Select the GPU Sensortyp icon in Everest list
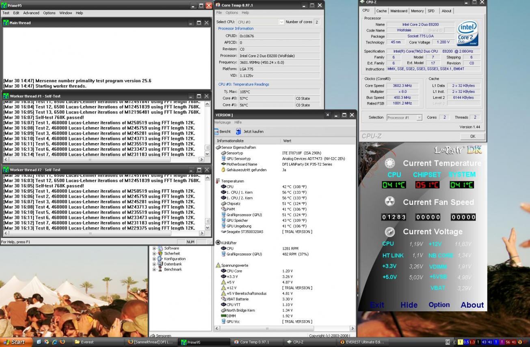The image size is (530, 347). coord(223,159)
